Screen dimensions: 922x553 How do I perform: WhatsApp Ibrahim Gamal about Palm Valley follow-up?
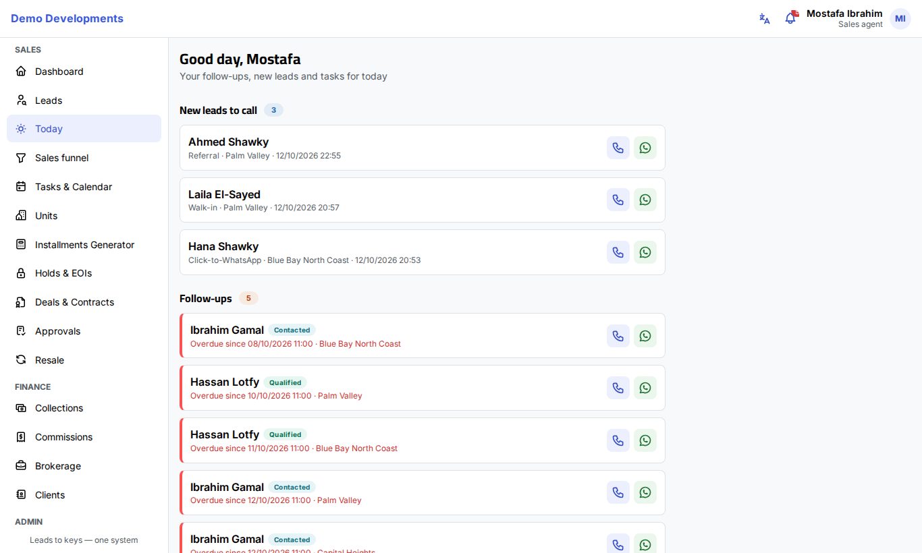click(x=645, y=492)
